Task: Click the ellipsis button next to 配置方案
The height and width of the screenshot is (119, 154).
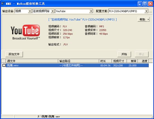Action: tap(150, 12)
